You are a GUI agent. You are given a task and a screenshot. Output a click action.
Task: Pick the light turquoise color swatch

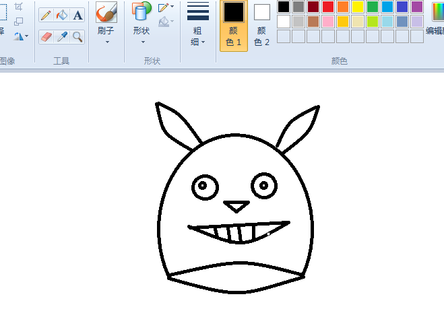click(x=387, y=22)
